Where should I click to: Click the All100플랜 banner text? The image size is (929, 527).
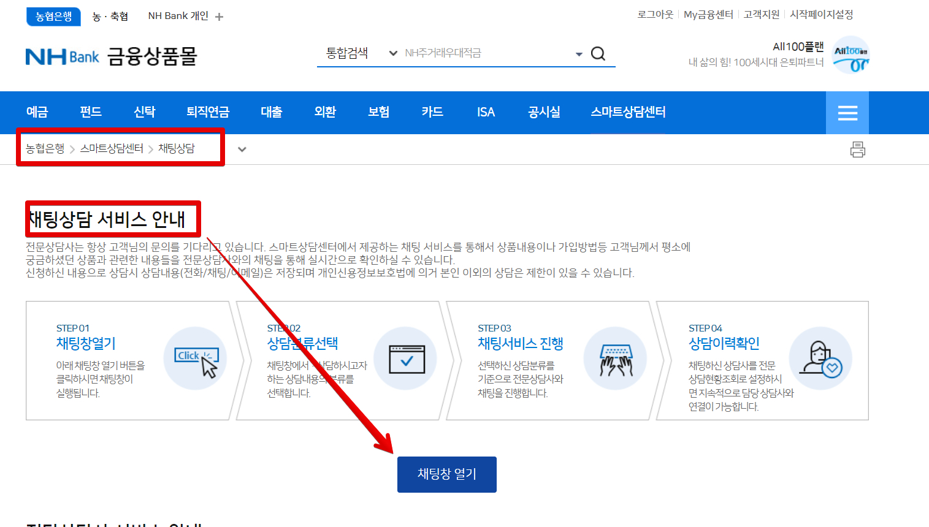[798, 47]
